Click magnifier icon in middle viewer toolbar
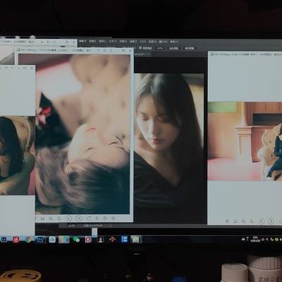The height and width of the screenshot is (282, 282). (59, 219)
